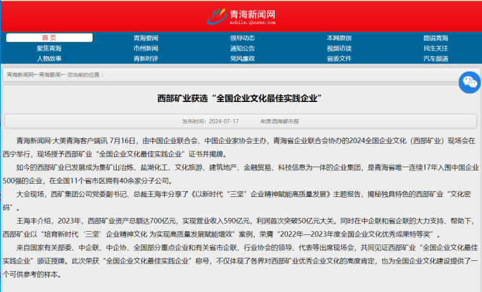The width and height of the screenshot is (482, 292).
Task: Visit the 汽车频道 channel
Action: coord(436,58)
